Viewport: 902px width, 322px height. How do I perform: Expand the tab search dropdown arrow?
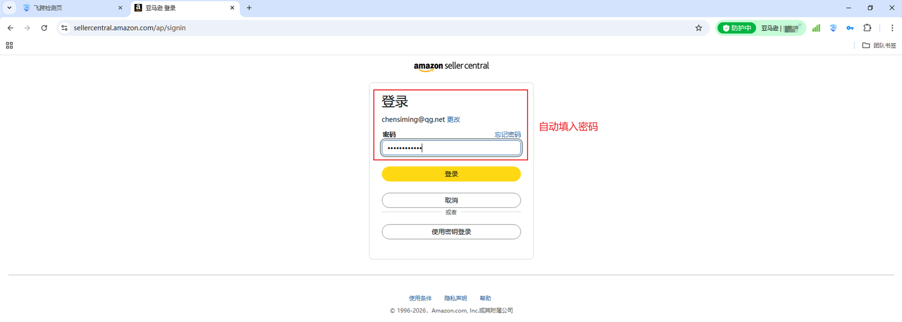(x=10, y=8)
